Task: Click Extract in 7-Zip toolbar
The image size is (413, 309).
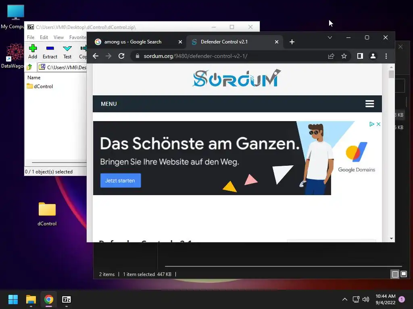Action: 50,52
